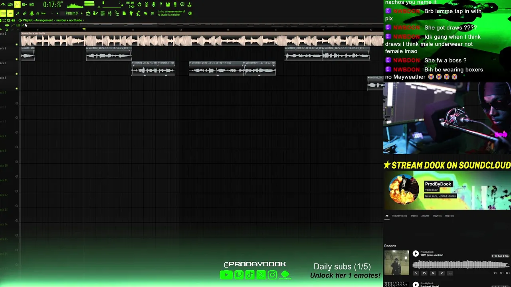This screenshot has height=287, width=511.
Task: Mute Track 3 with its green dot
Action: pos(16,74)
